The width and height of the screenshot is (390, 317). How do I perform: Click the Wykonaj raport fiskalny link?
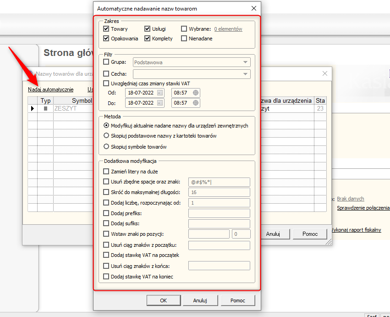356,230
